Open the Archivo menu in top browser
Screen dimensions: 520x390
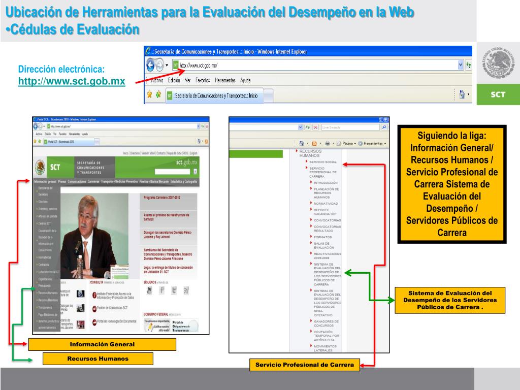pos(157,80)
